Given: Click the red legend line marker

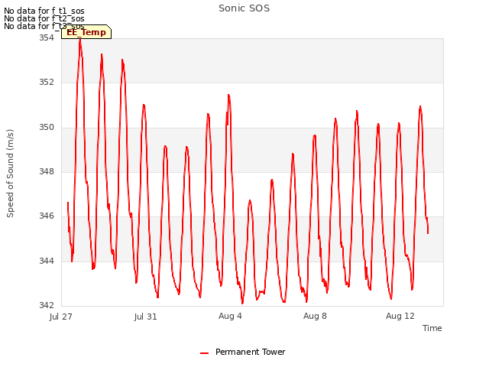Looking at the screenshot, I should [204, 353].
